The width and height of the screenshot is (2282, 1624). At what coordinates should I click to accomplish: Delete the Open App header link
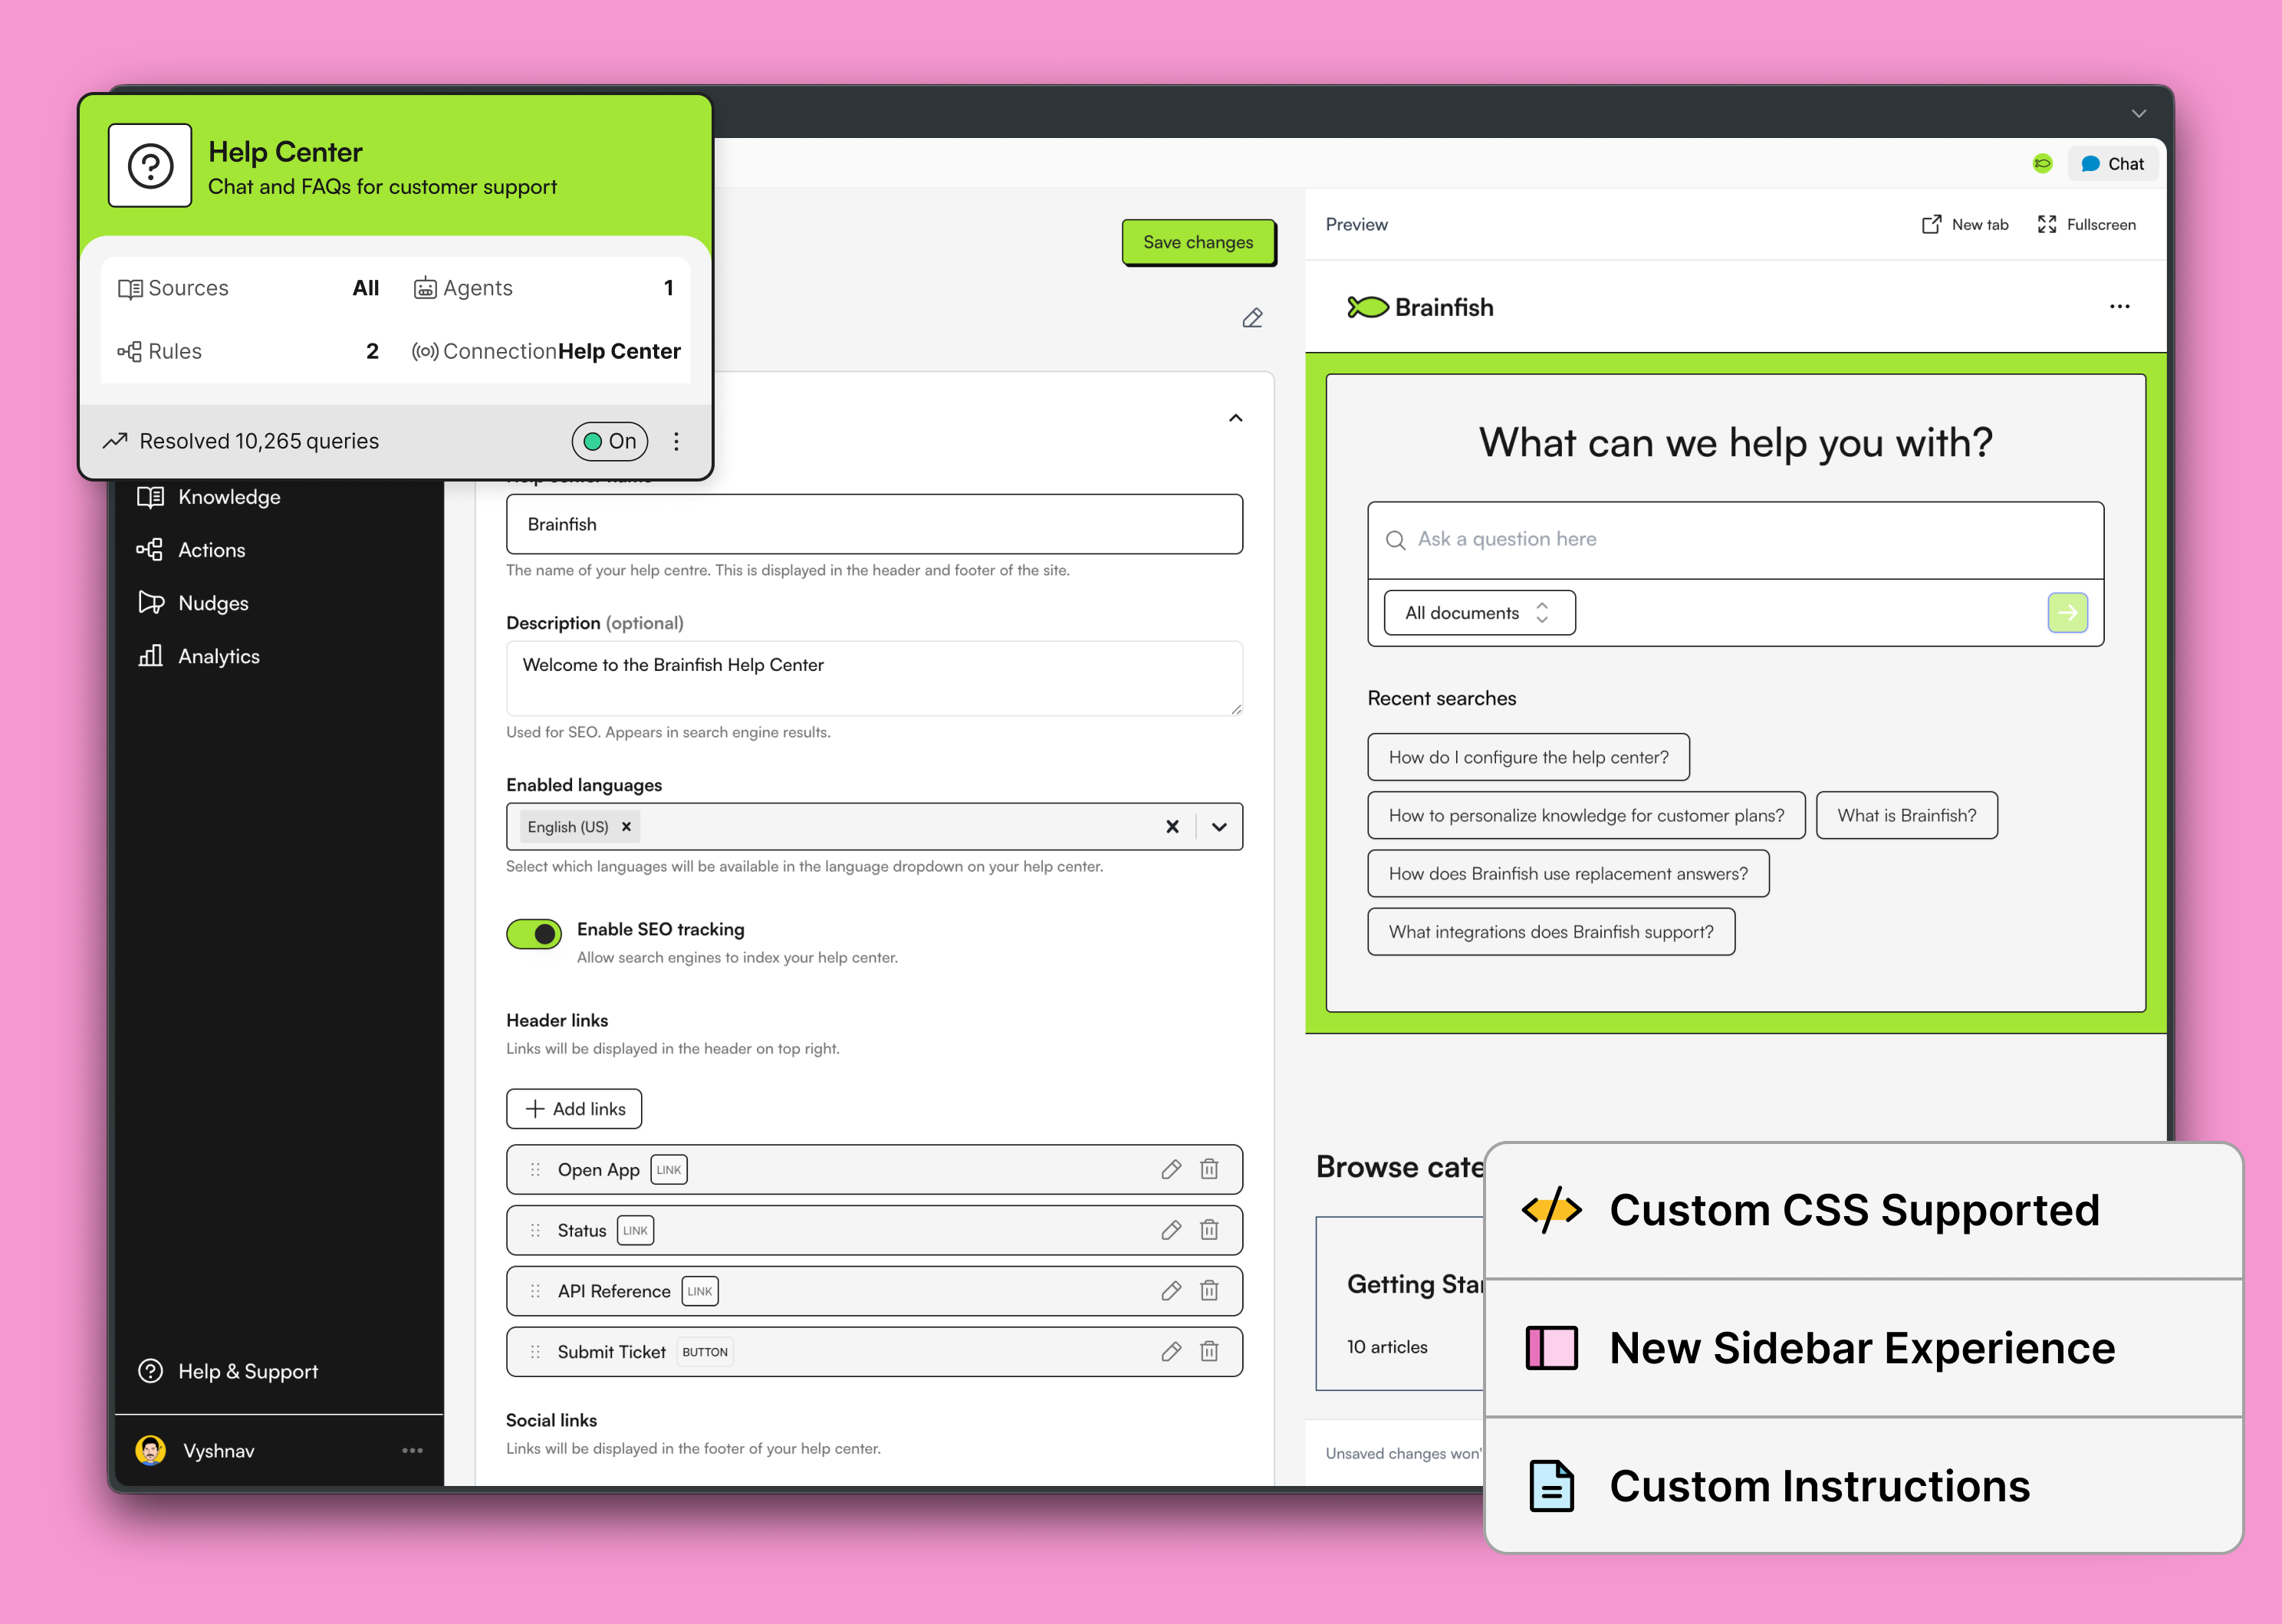(1209, 1169)
